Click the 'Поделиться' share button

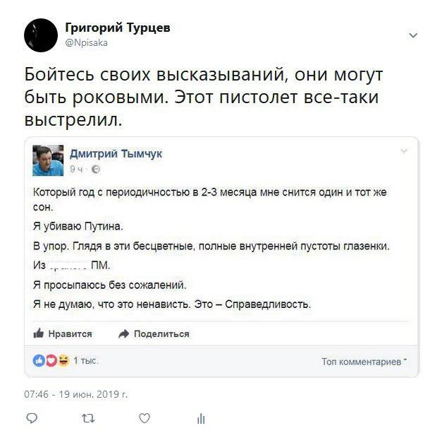click(154, 333)
